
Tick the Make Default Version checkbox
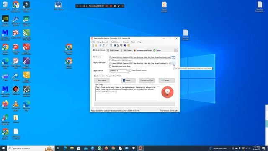(x=130, y=70)
